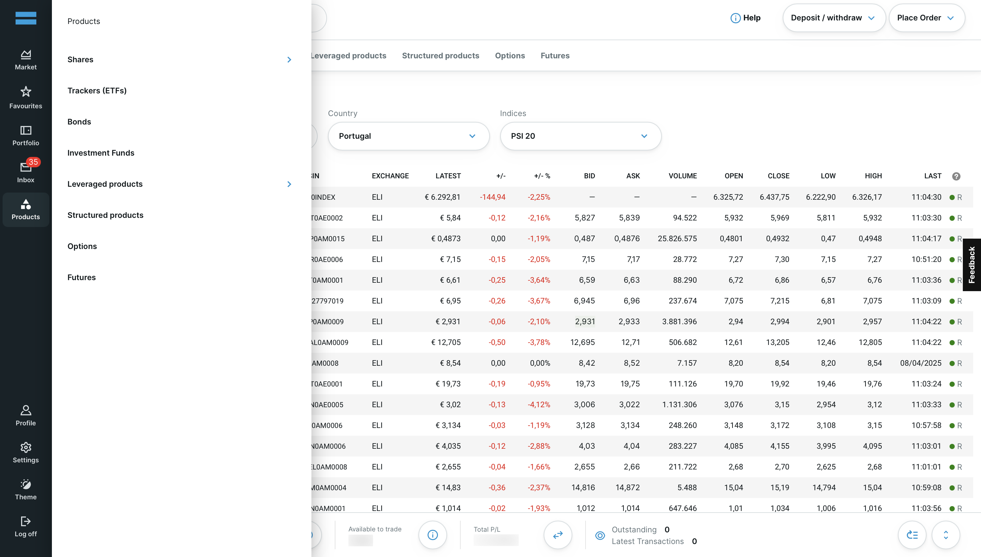
Task: Click the Place Order button
Action: (926, 18)
